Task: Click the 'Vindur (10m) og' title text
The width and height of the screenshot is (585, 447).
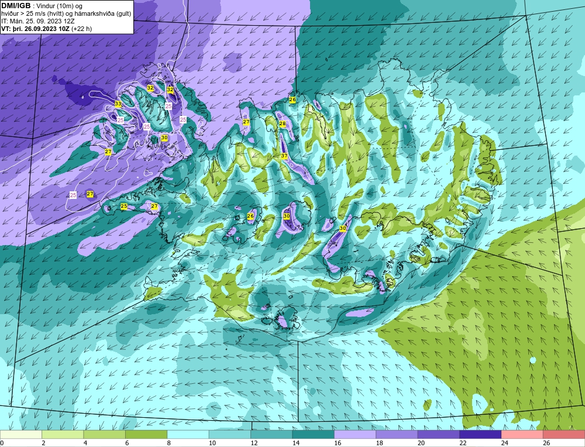Action: click(60, 6)
